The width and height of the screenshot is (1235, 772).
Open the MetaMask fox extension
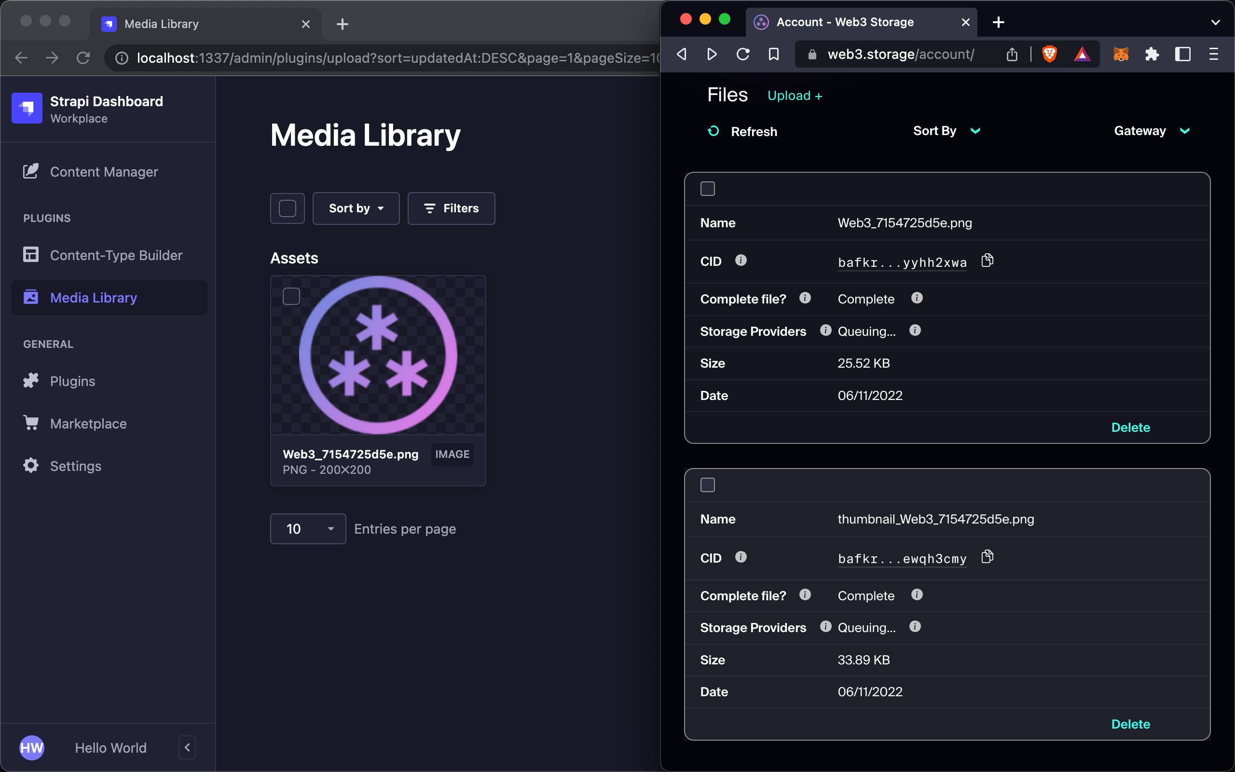click(x=1121, y=54)
